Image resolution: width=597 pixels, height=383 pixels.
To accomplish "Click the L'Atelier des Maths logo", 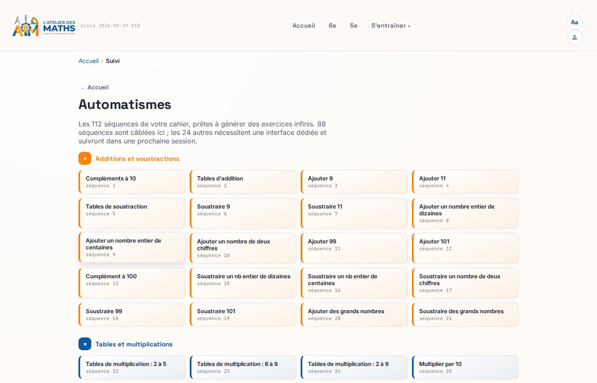I will 43,26.
